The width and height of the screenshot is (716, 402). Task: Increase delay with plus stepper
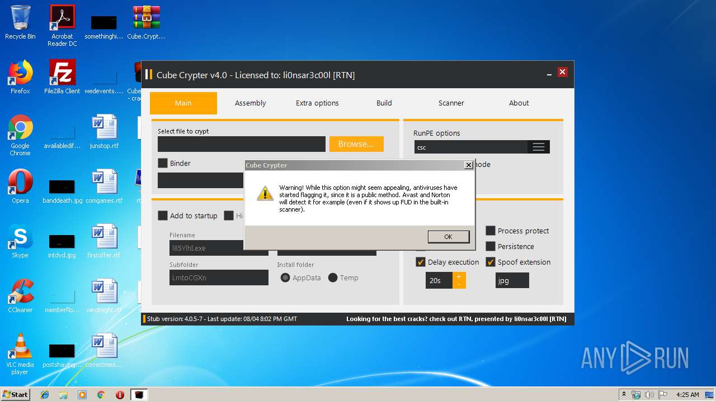(459, 276)
